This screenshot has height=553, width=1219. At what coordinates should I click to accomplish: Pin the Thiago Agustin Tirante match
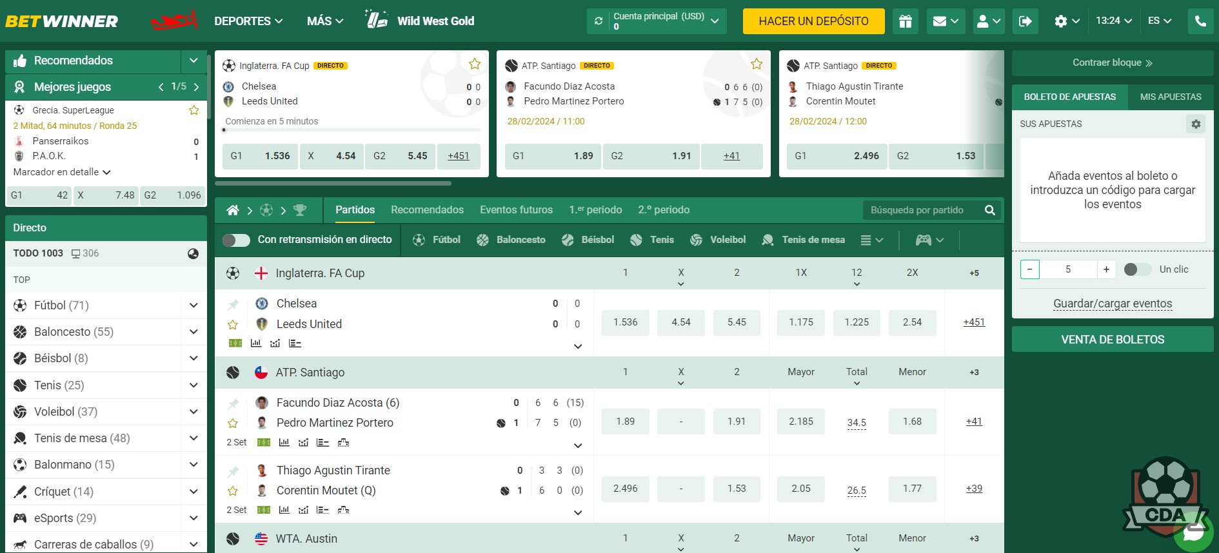pyautogui.click(x=233, y=471)
